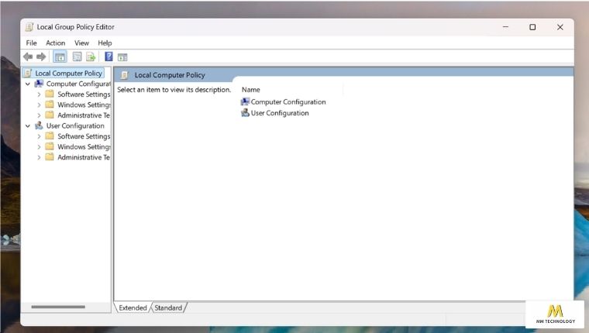The height and width of the screenshot is (333, 589).
Task: Select Windows Settings label under User Configuration
Action: point(84,147)
